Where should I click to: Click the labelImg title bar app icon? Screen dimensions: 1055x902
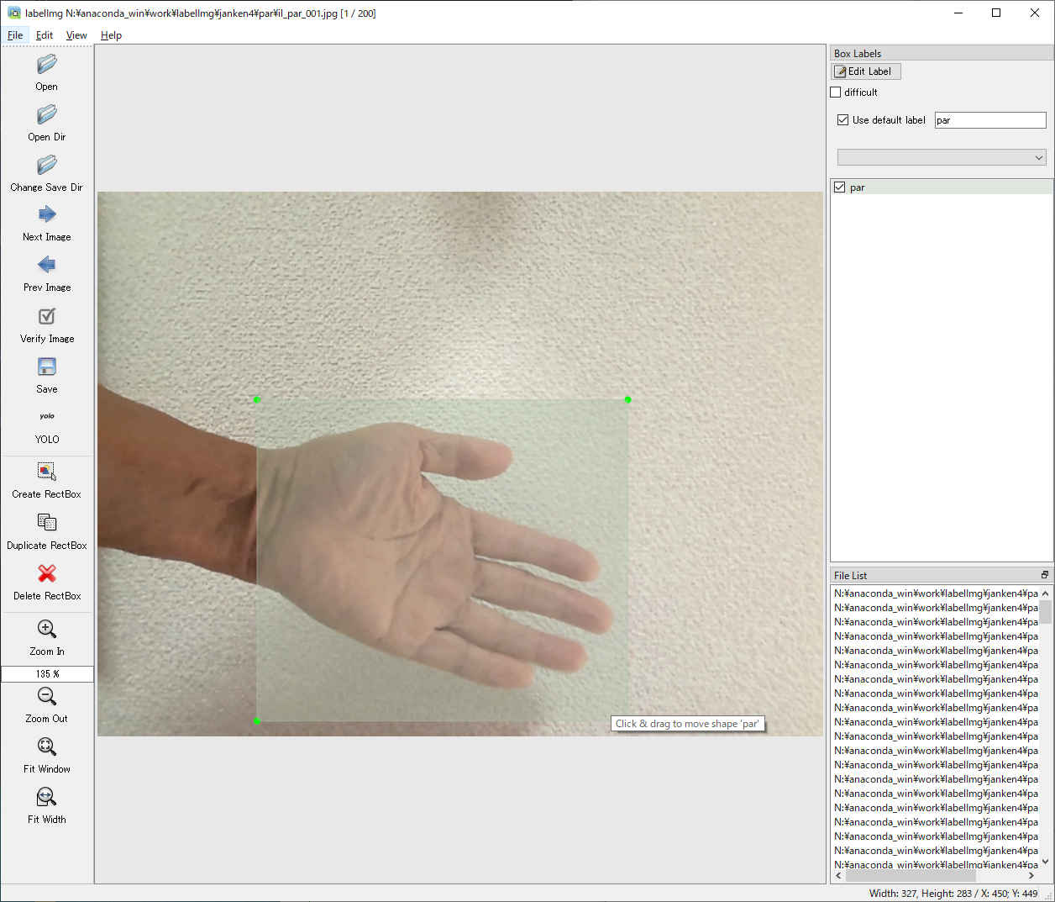13,13
